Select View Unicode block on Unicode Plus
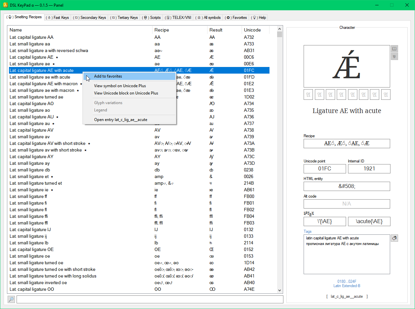The width and height of the screenshot is (415, 309). pos(129,93)
